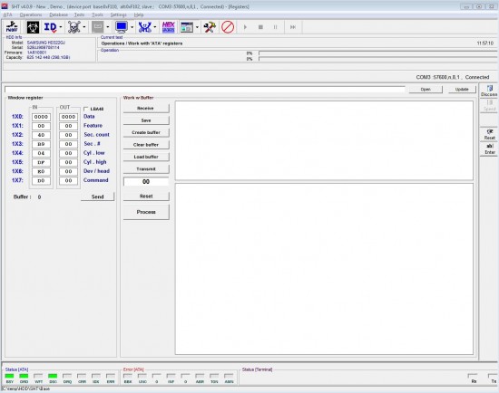
Task: Click the Play button in toolbar
Action: [245, 27]
